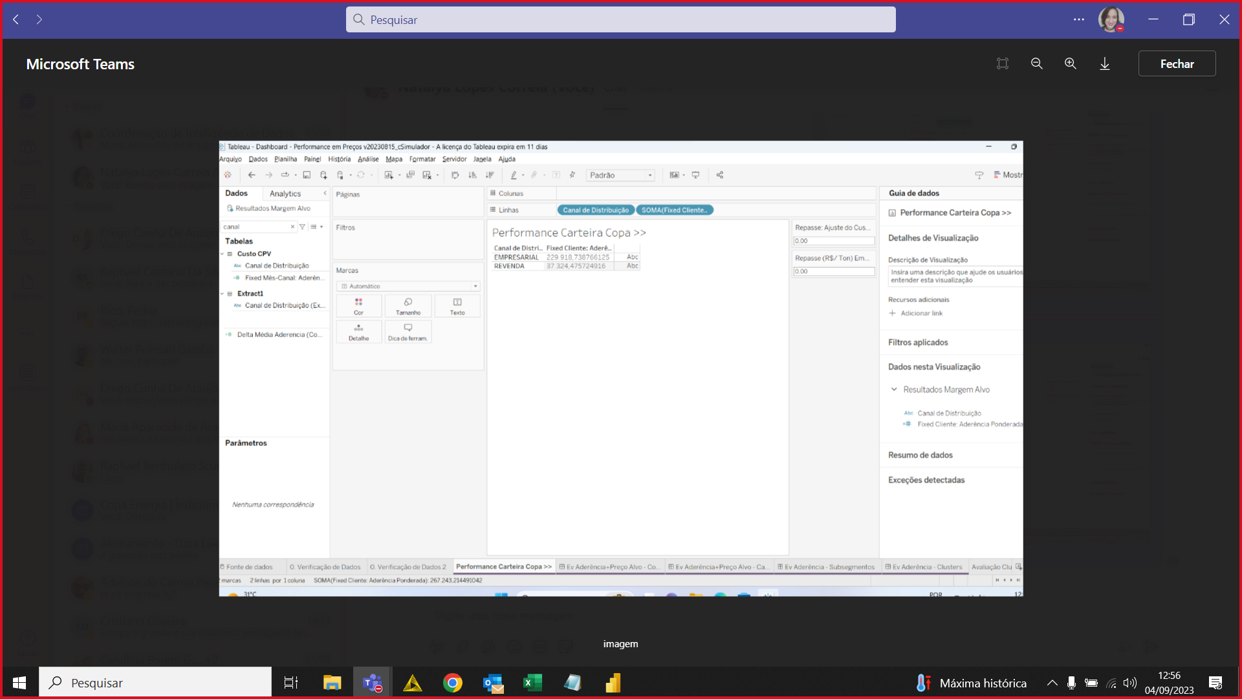Click Tableau clear sheet icon
This screenshot has width=1242, height=699.
(x=427, y=175)
